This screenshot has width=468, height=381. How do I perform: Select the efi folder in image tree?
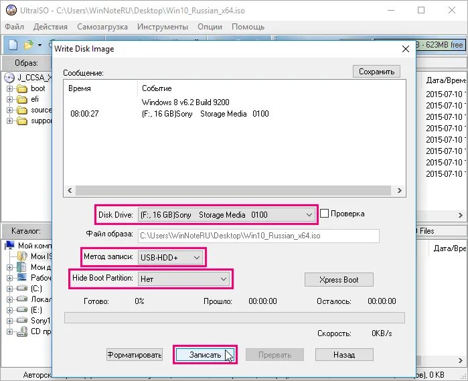22,99
